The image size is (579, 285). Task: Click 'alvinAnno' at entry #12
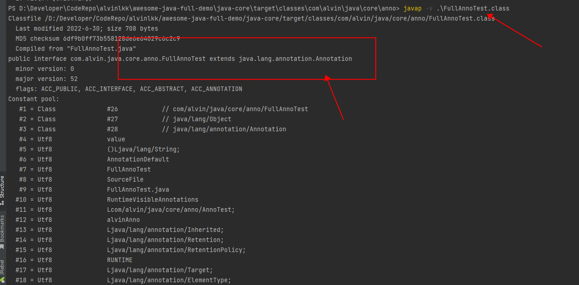click(123, 220)
